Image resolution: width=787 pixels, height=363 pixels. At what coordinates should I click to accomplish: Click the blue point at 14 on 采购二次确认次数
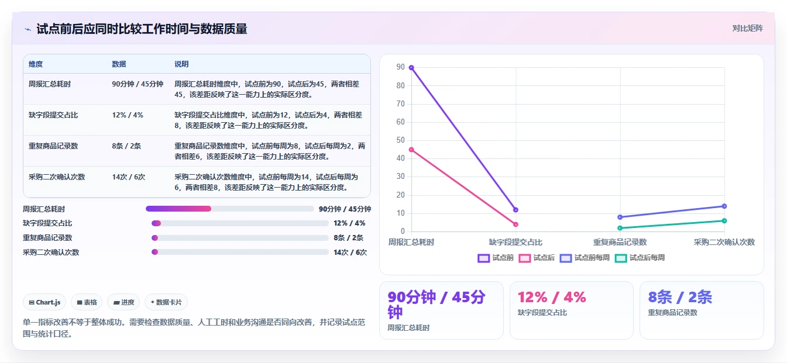tap(724, 206)
